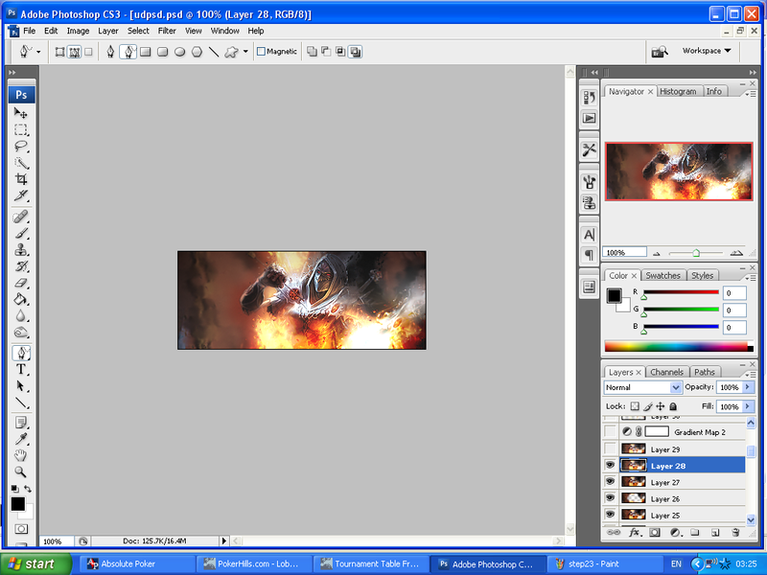Toggle Quick Mask mode
This screenshot has width=767, height=575.
click(21, 529)
